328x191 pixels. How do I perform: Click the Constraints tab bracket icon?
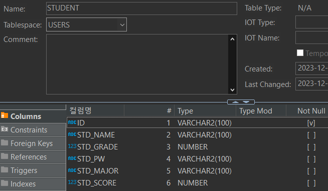pyautogui.click(x=5, y=129)
